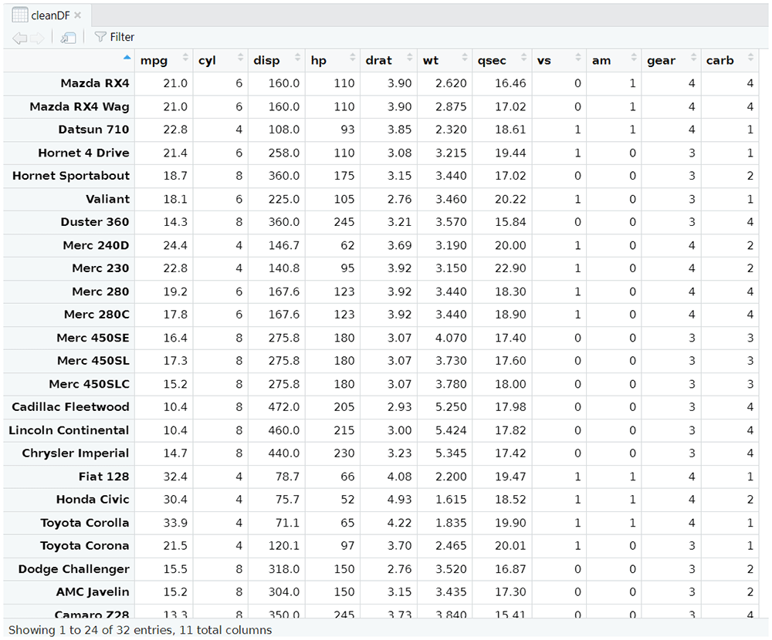
Task: Click the show in new window icon
Action: 68,37
